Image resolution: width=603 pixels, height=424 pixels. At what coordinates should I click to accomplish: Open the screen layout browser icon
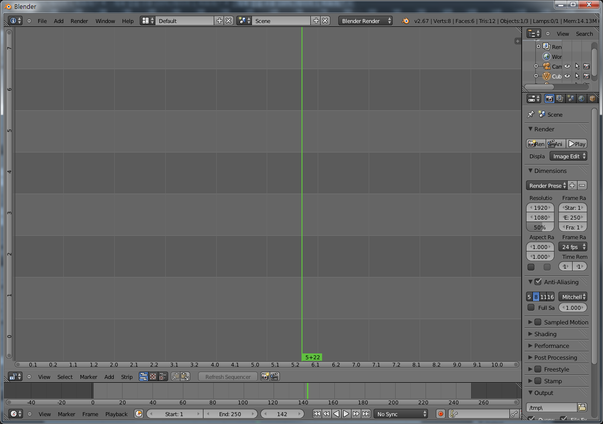pyautogui.click(x=148, y=21)
